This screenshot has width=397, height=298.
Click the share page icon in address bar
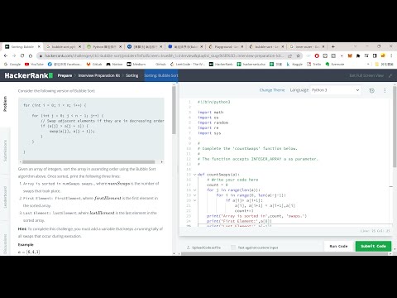(x=289, y=55)
